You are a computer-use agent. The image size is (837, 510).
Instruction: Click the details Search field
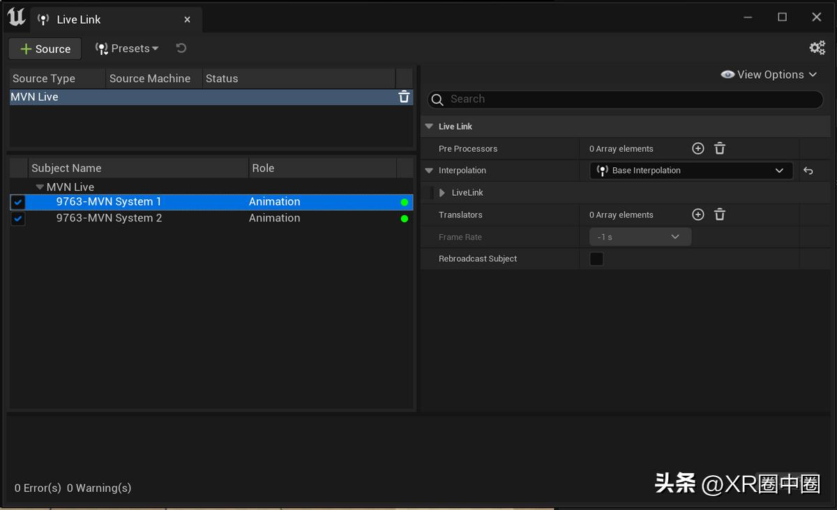click(x=628, y=99)
